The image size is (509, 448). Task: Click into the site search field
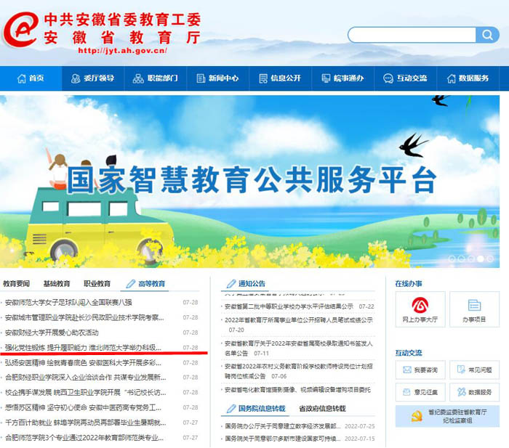click(412, 35)
